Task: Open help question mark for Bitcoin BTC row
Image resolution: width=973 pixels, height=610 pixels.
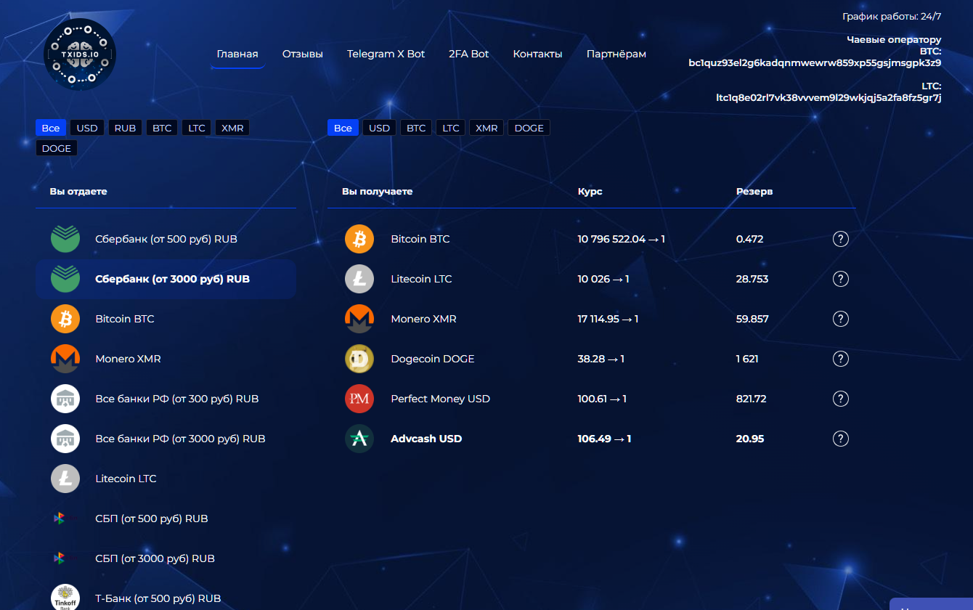Action: [841, 239]
